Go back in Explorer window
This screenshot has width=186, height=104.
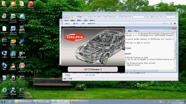click(x=65, y=17)
